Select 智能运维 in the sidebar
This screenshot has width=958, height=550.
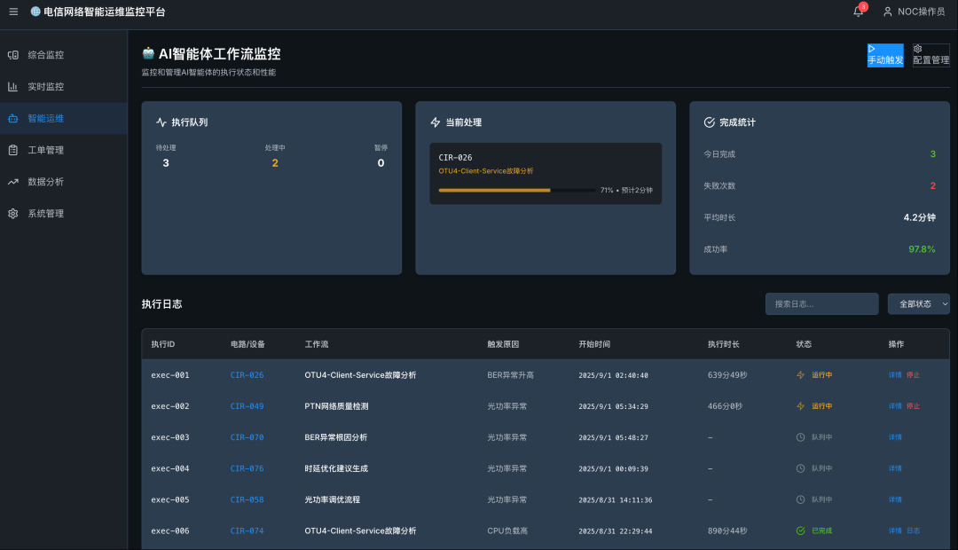coord(64,119)
